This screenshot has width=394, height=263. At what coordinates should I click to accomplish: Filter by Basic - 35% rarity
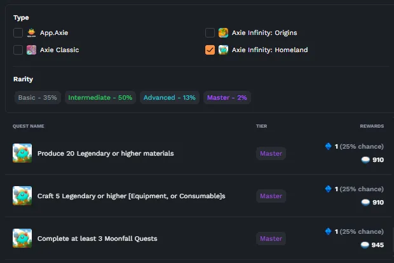click(37, 97)
